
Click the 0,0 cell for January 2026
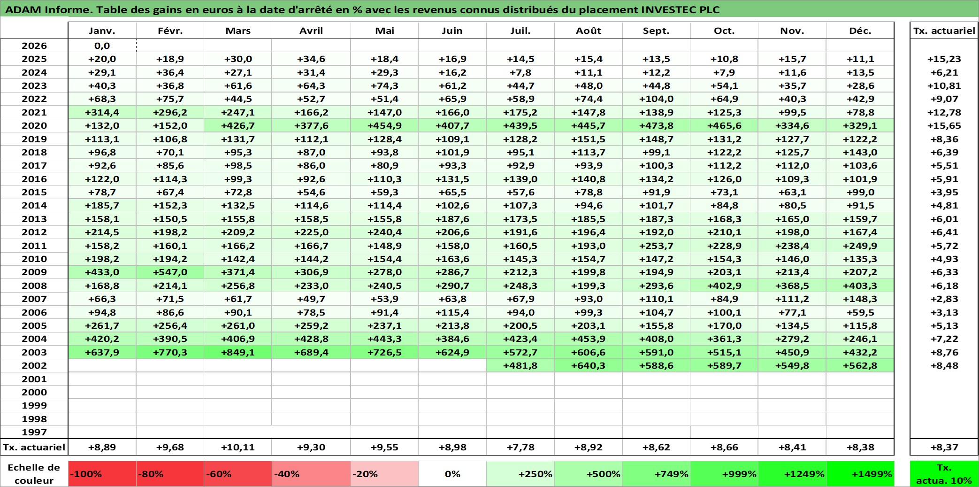coord(102,46)
